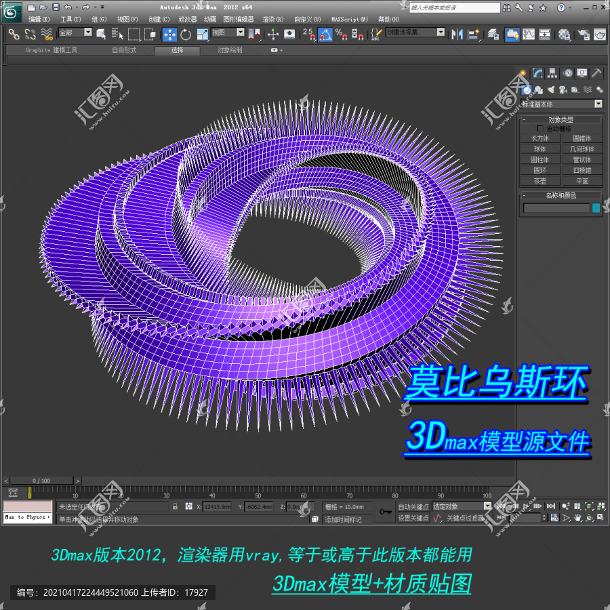Open the 工具(T) menu

(70, 19)
